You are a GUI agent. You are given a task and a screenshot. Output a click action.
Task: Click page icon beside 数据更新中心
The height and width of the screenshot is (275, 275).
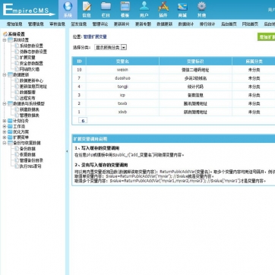click(x=17, y=81)
